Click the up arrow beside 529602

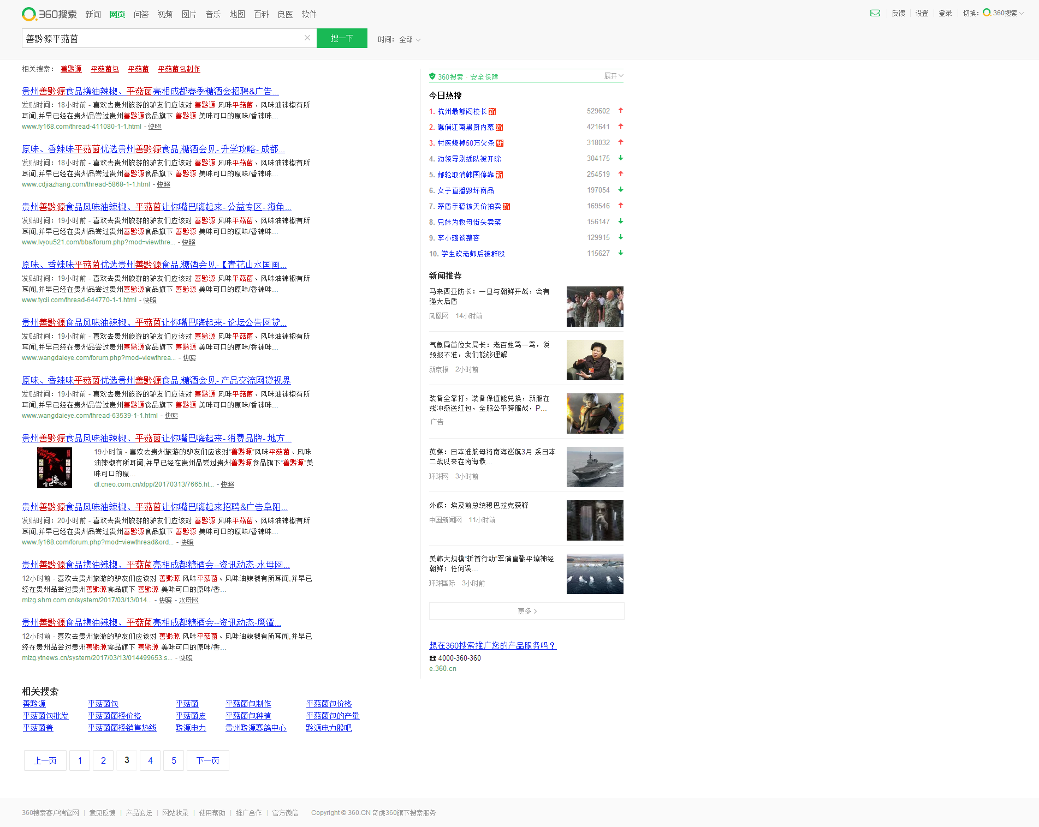click(x=621, y=111)
